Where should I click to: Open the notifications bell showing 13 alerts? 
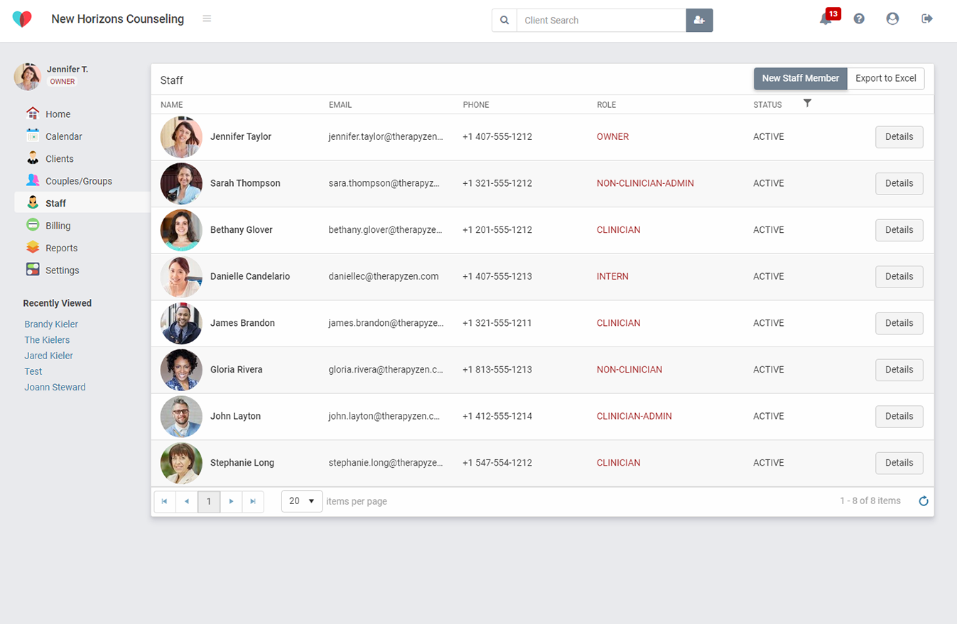[x=825, y=20]
